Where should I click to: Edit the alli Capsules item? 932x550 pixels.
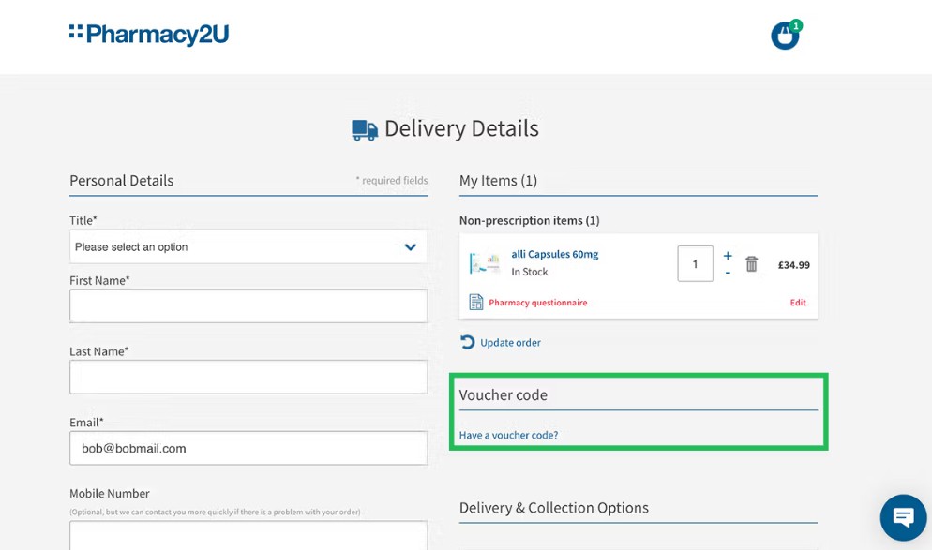click(x=797, y=302)
